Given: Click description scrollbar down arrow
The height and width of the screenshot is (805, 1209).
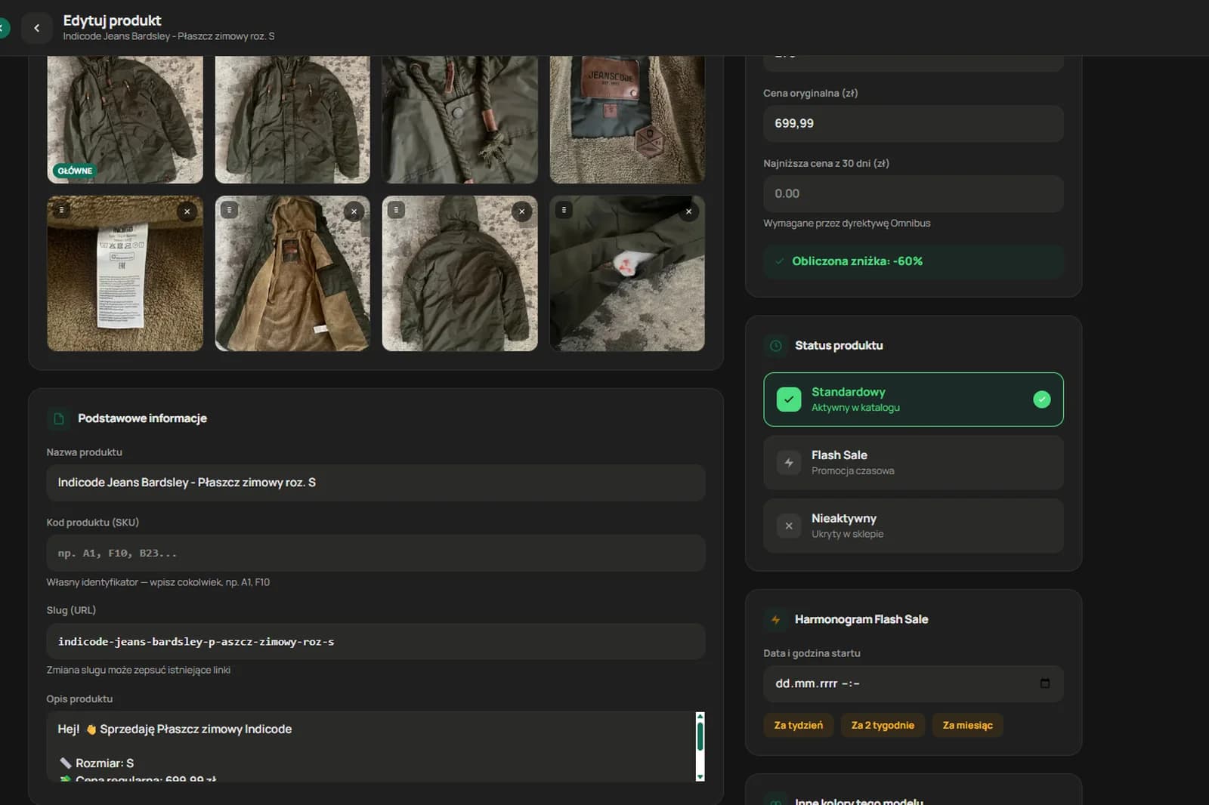Looking at the screenshot, I should 700,776.
